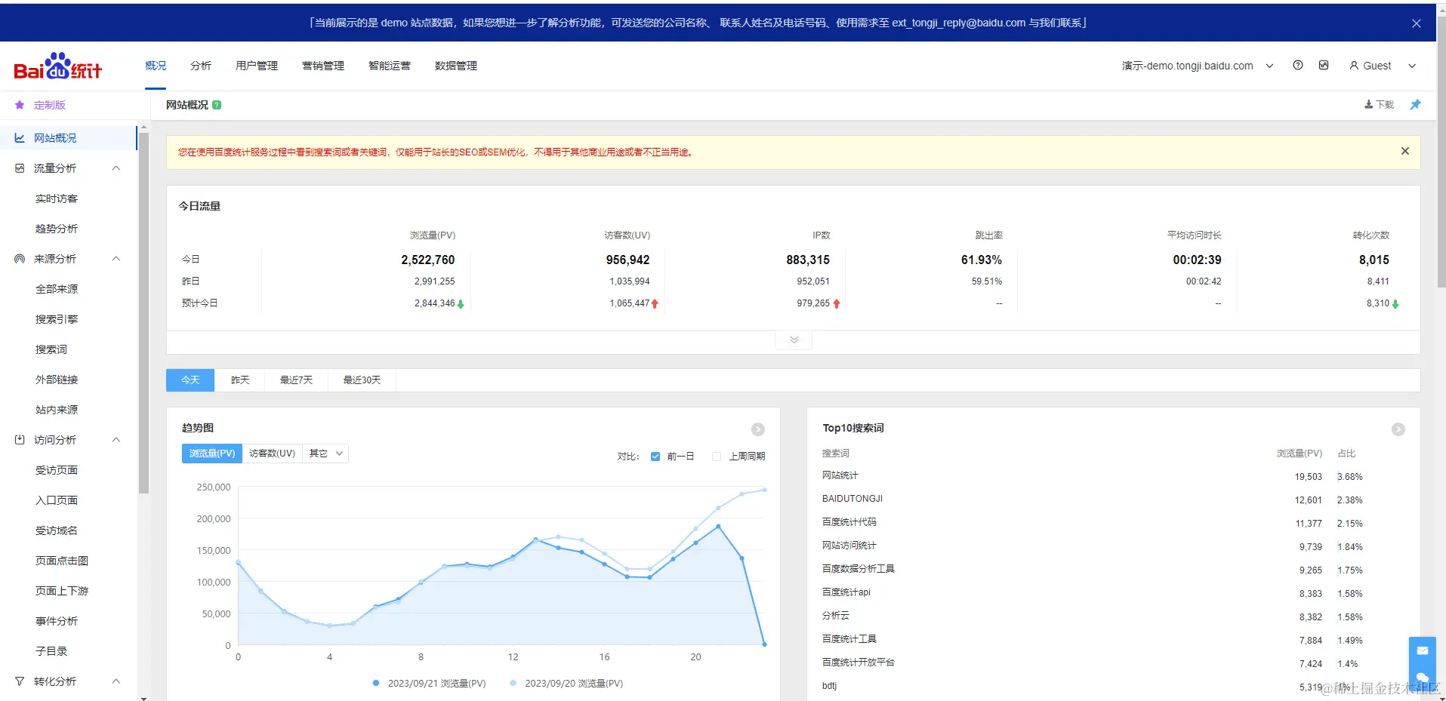Select the 最近7天 date range tab
1446x701 pixels.
[x=297, y=380]
